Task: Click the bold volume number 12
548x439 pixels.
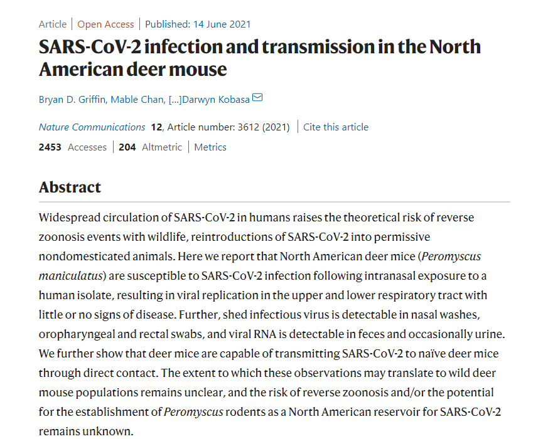Action: (x=156, y=127)
